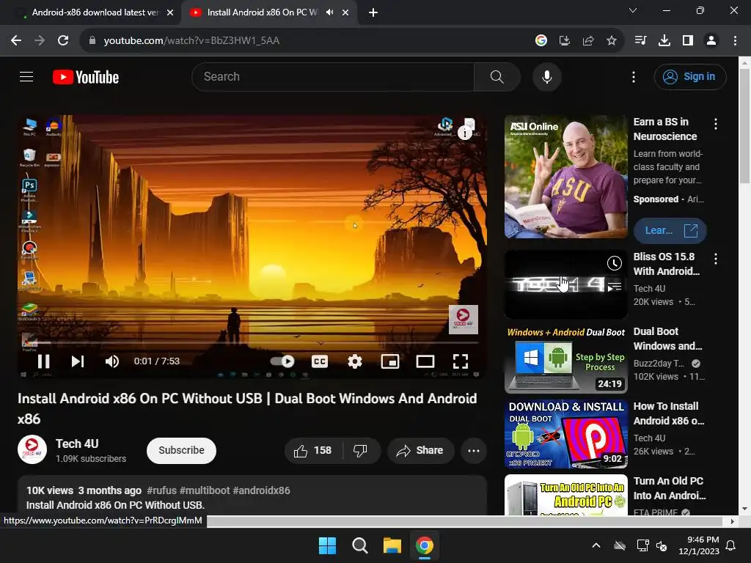Toggle theater mode
Screen dimensions: 751x563
pyautogui.click(x=425, y=361)
